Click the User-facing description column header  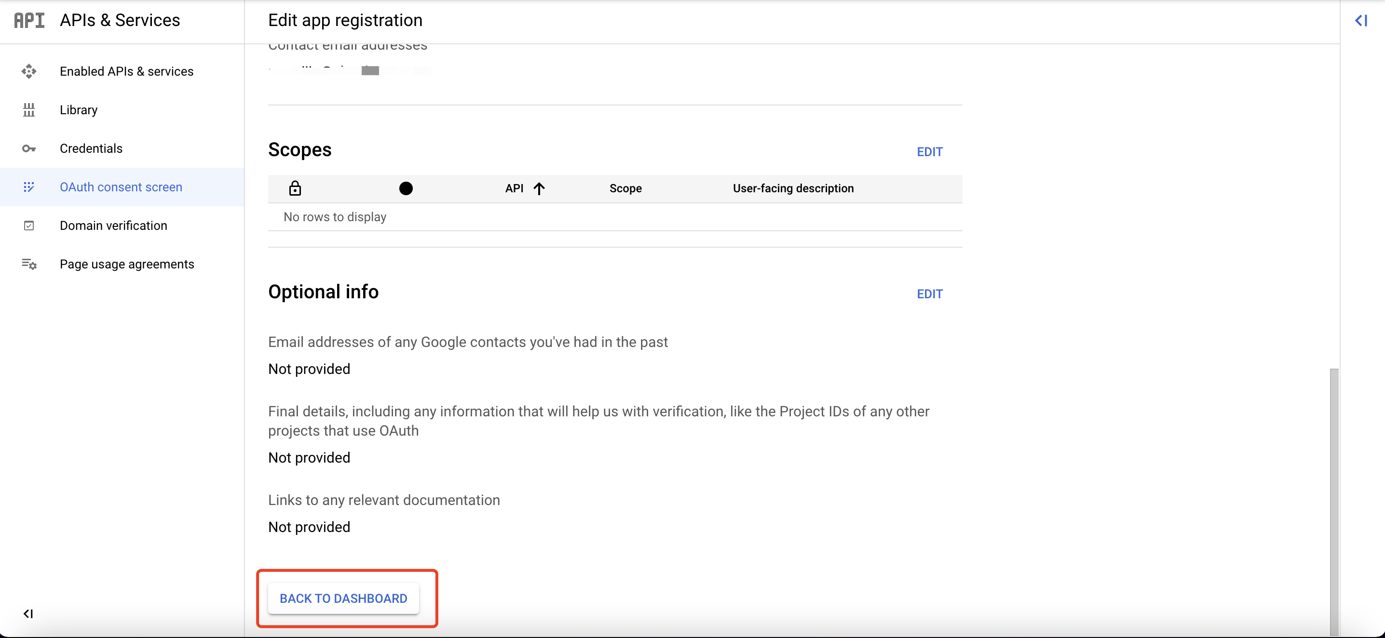pos(792,188)
